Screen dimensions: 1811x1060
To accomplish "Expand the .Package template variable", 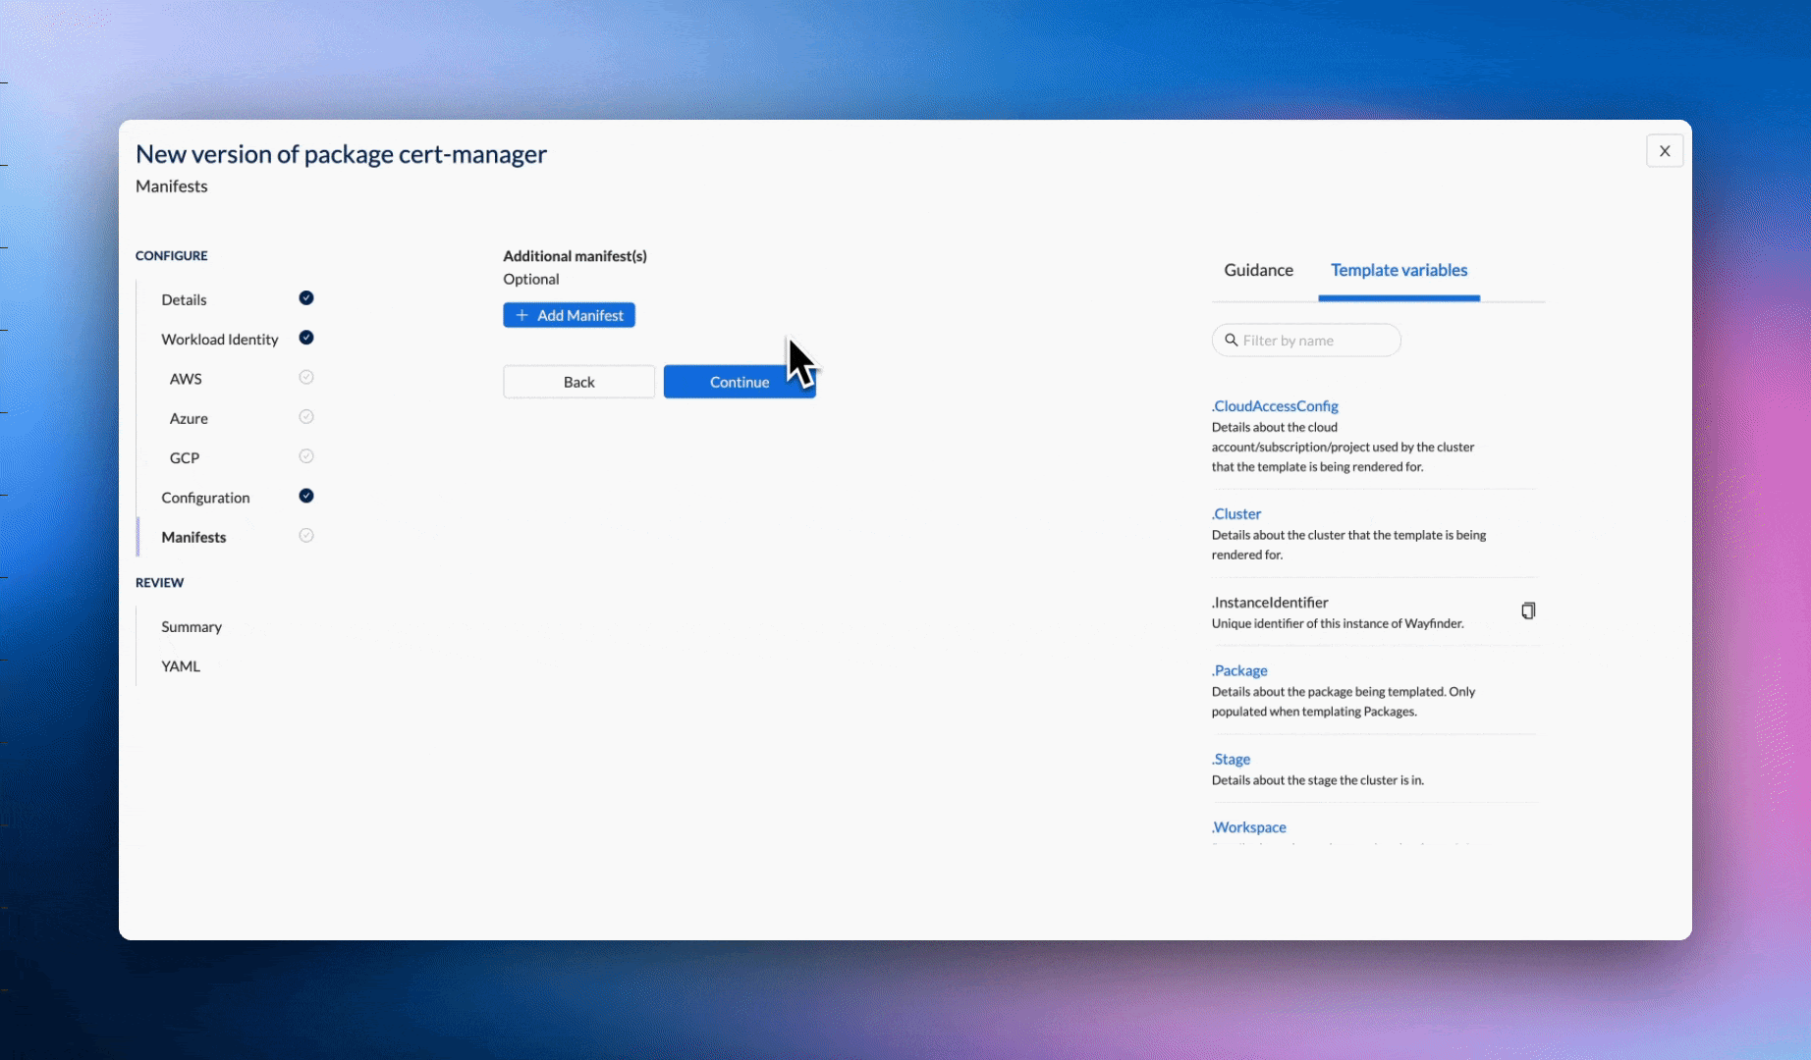I will pyautogui.click(x=1239, y=671).
